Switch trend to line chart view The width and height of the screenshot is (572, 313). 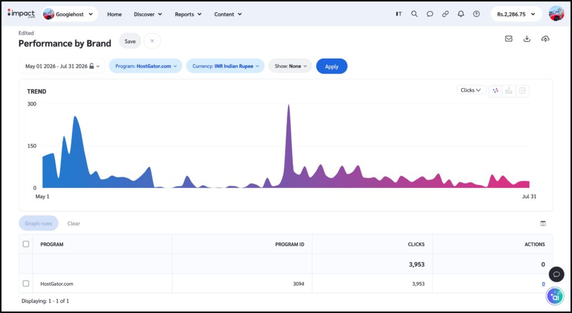coord(495,91)
